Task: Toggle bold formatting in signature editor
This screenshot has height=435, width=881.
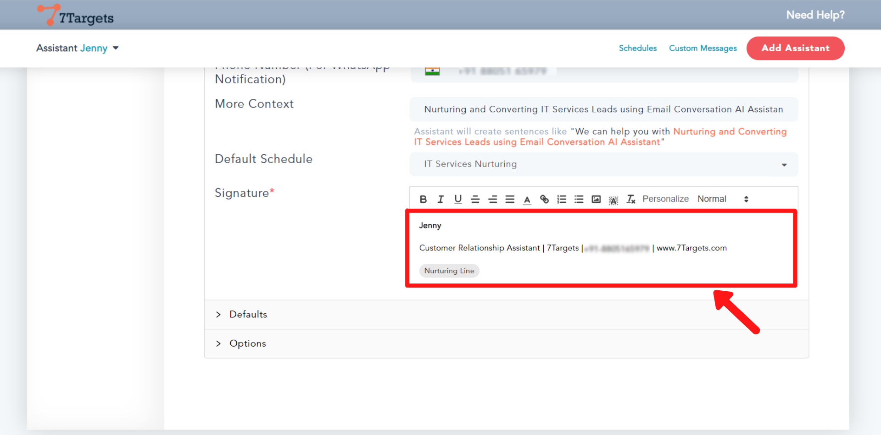Action: [x=423, y=199]
